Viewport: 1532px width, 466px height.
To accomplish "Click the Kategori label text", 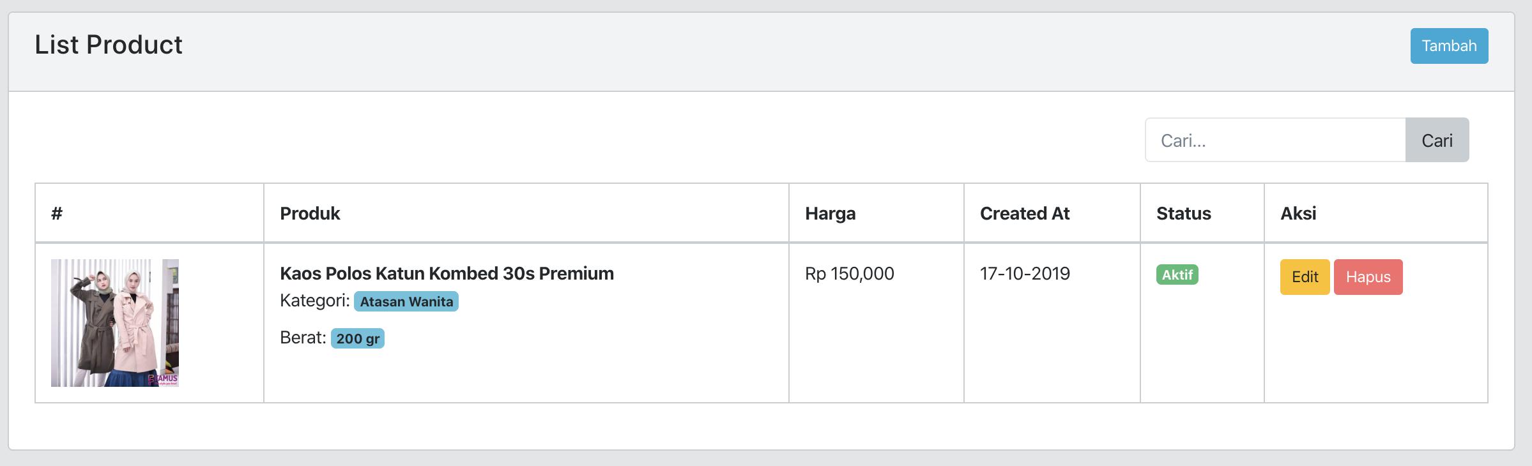I will pos(315,301).
